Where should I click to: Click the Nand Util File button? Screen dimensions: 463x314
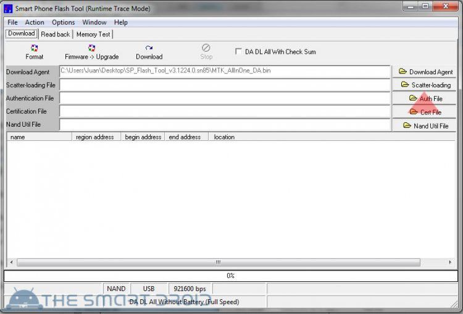coord(424,125)
